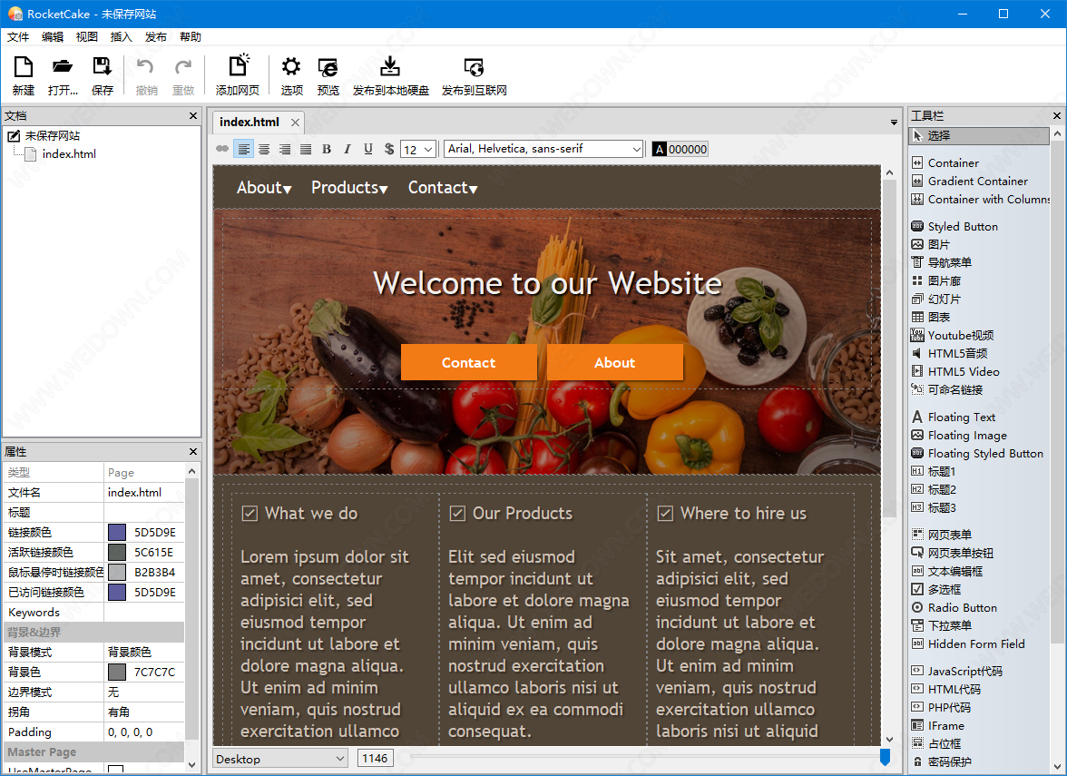The height and width of the screenshot is (776, 1067).
Task: Open the 发布 menu
Action: click(155, 36)
